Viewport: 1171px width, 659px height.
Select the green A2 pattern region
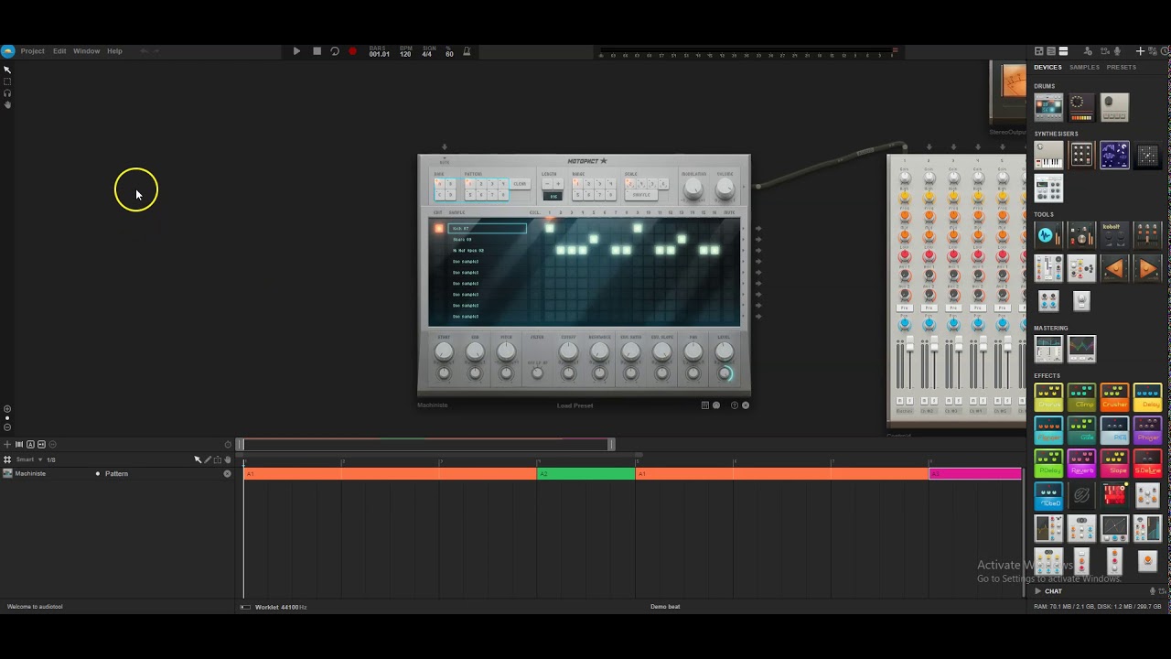tap(585, 474)
